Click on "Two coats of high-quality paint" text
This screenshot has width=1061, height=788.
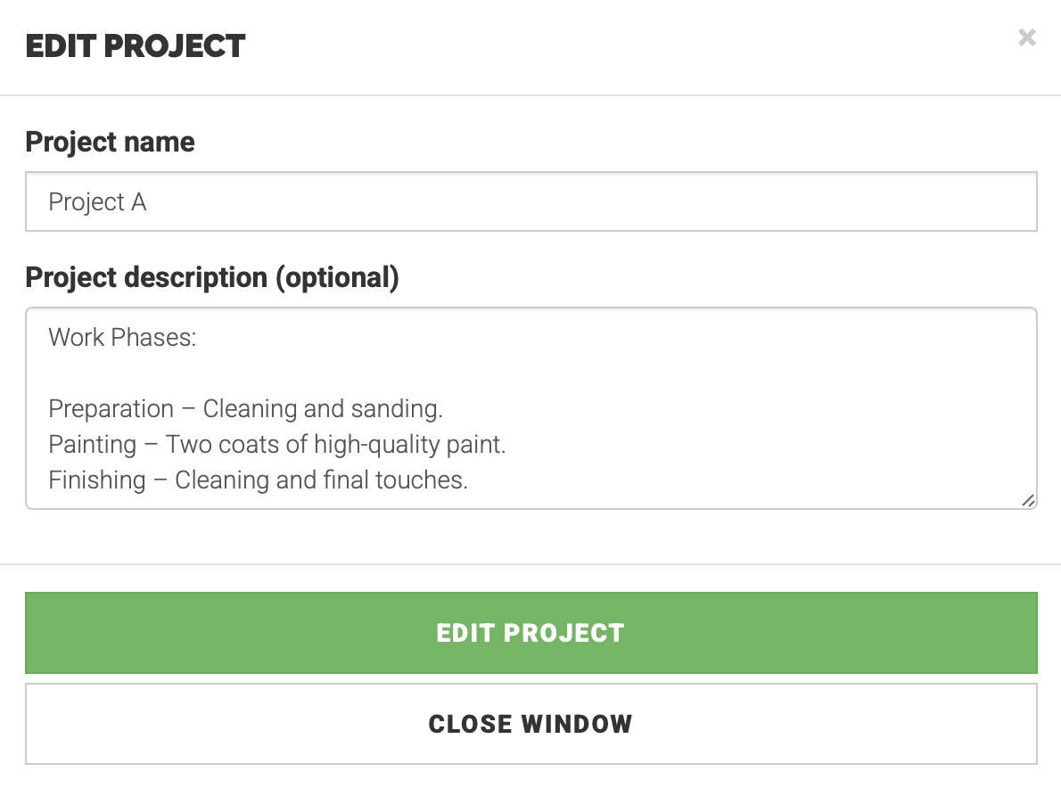[x=335, y=445]
